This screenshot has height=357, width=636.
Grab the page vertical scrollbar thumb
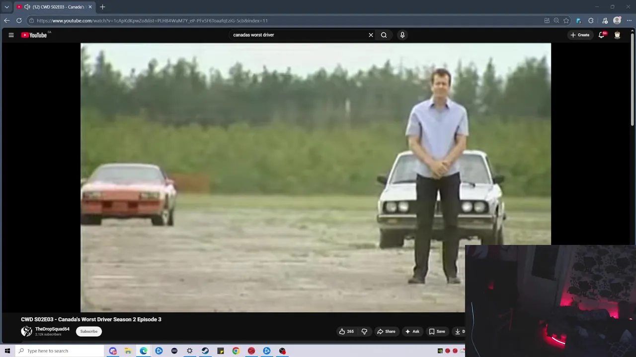click(x=633, y=78)
